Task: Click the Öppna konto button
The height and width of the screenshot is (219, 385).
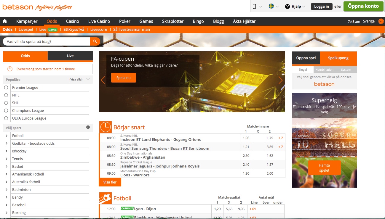Action: pyautogui.click(x=363, y=6)
